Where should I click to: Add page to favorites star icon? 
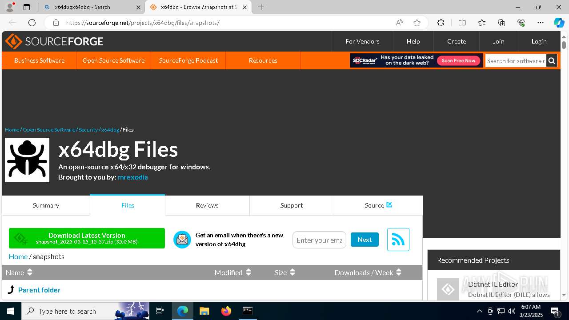click(x=417, y=23)
